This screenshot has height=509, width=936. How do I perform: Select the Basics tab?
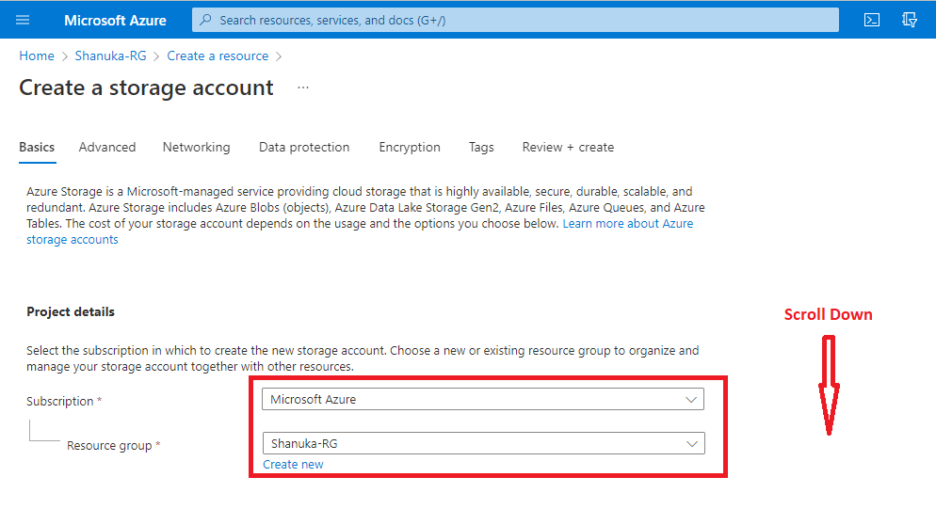tap(37, 148)
